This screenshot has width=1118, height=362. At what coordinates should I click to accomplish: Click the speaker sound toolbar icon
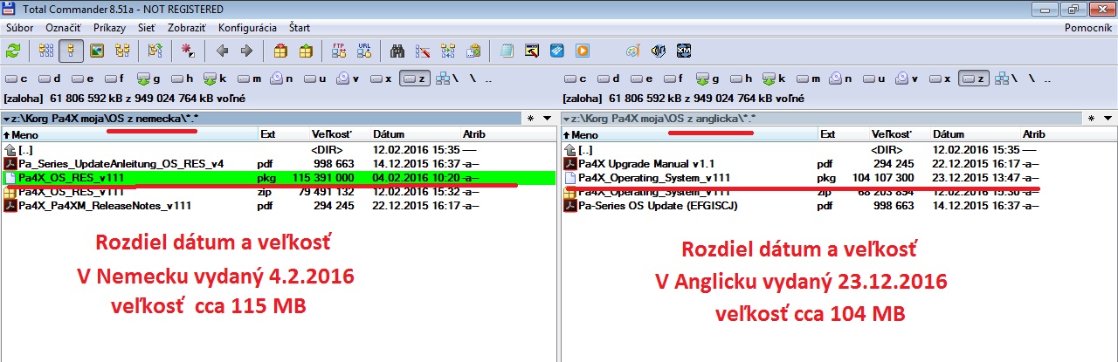click(659, 51)
